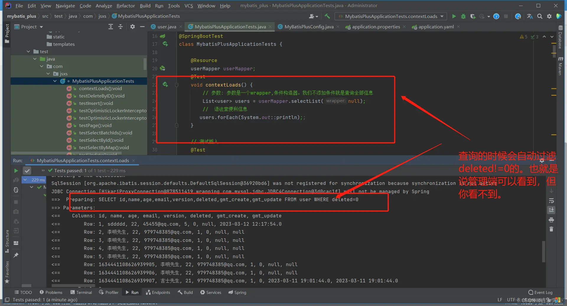567x306 pixels.
Task: Toggle auto-test rerun in the Run panel
Action: click(x=16, y=190)
